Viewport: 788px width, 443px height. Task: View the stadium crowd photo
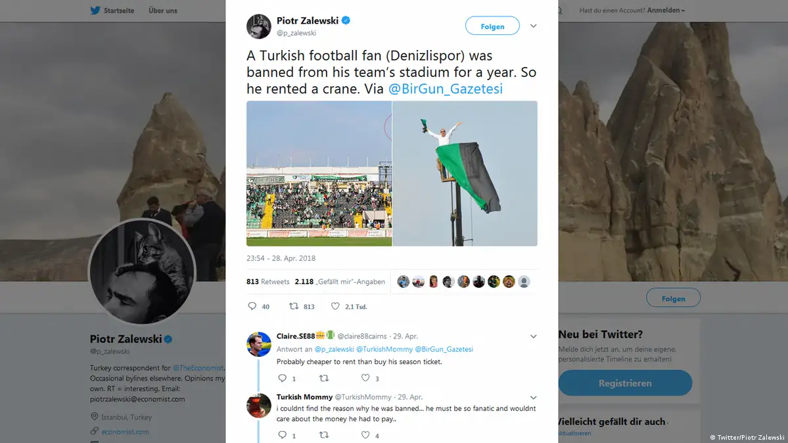click(319, 174)
